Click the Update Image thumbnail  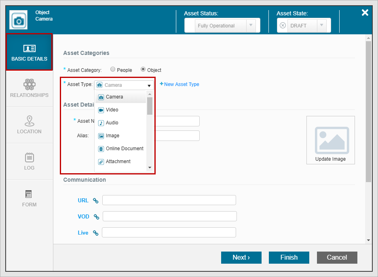[x=330, y=140]
